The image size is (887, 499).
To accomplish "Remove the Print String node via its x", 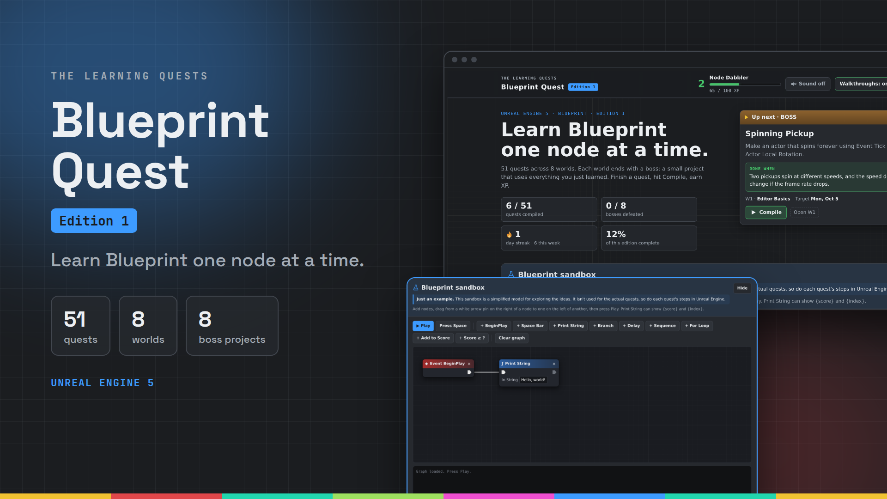I will [x=554, y=364].
